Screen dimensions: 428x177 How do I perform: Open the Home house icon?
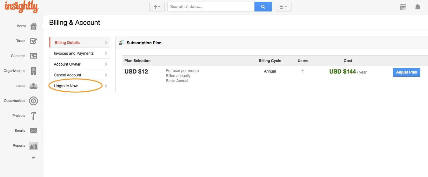(x=33, y=26)
